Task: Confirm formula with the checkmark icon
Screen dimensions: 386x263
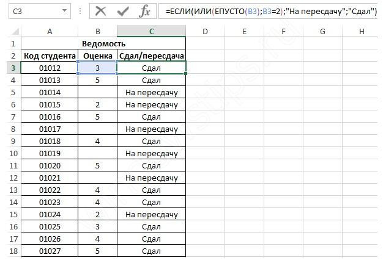Action: pos(123,12)
